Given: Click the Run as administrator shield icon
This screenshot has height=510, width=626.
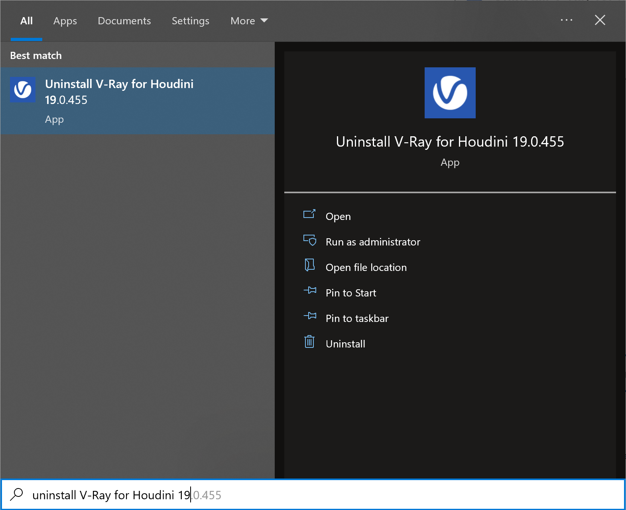Looking at the screenshot, I should point(310,240).
